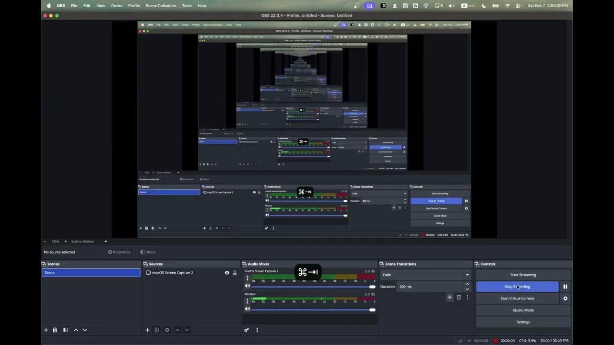614x345 pixels.
Task: Open Scene Collection menu
Action: pyautogui.click(x=161, y=6)
